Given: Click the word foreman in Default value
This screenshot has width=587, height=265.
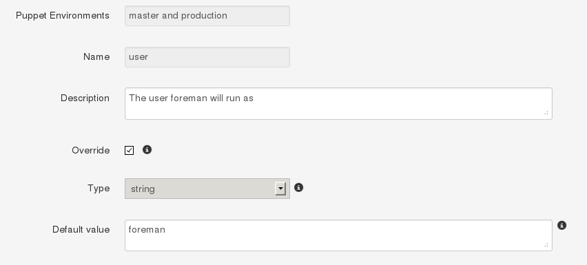Looking at the screenshot, I should pos(147,229).
